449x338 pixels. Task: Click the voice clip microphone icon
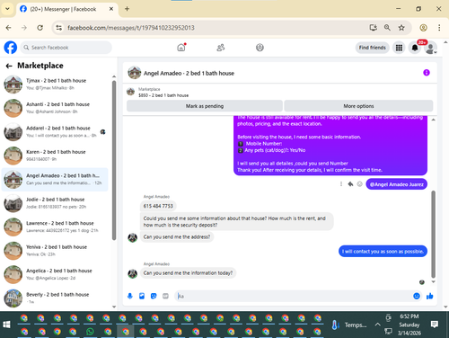130,296
